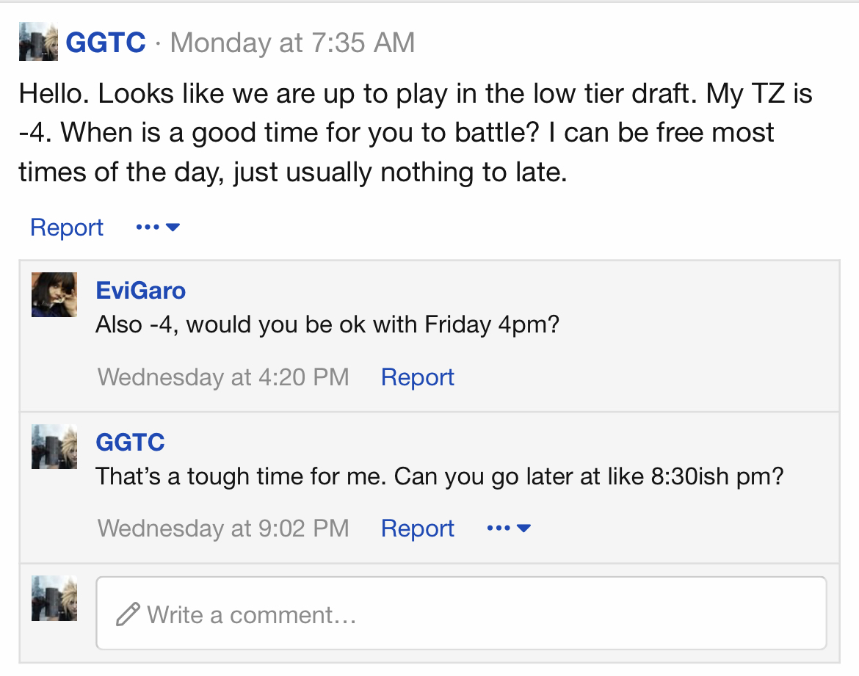The height and width of the screenshot is (676, 859).
Task: Open GGTC's avatar on the main post
Action: 38,42
